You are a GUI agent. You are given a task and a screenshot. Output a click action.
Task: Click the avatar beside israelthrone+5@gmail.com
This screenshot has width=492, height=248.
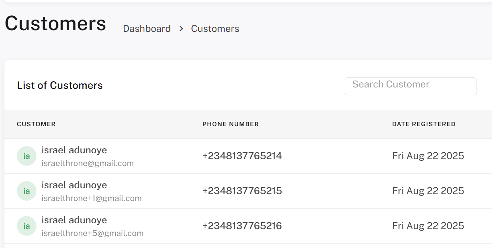click(26, 226)
